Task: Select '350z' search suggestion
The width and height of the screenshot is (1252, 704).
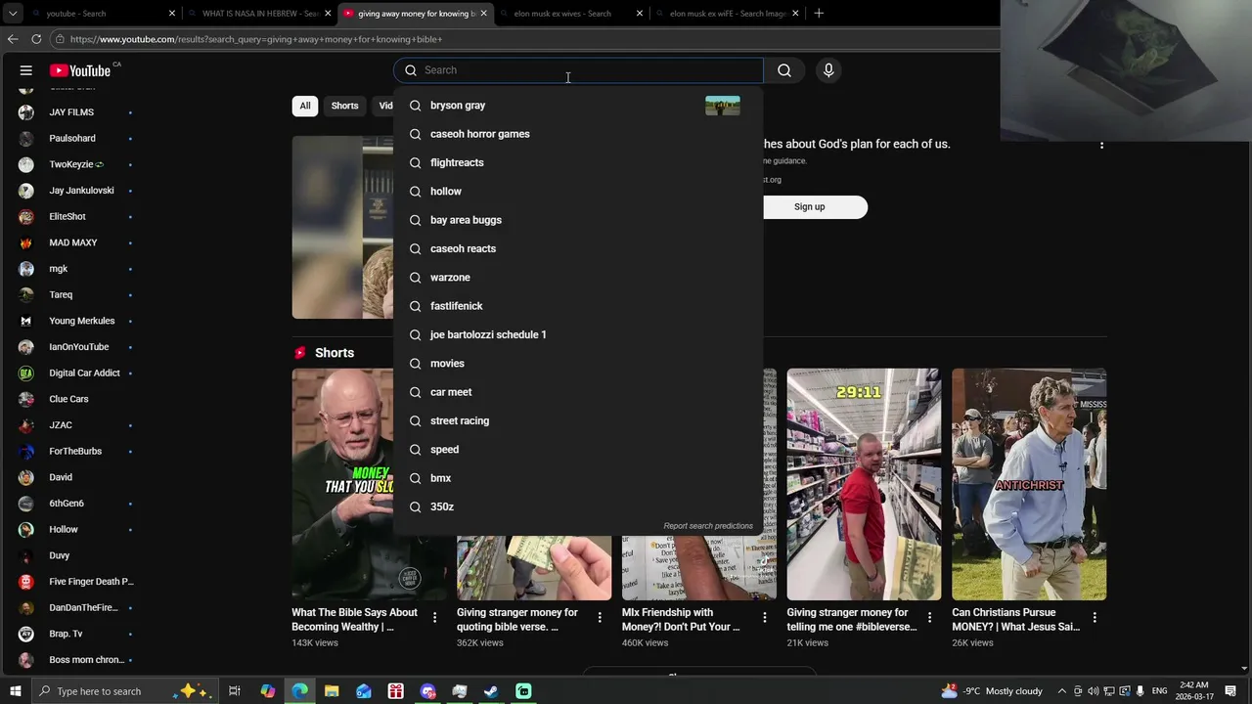Action: tap(578, 506)
